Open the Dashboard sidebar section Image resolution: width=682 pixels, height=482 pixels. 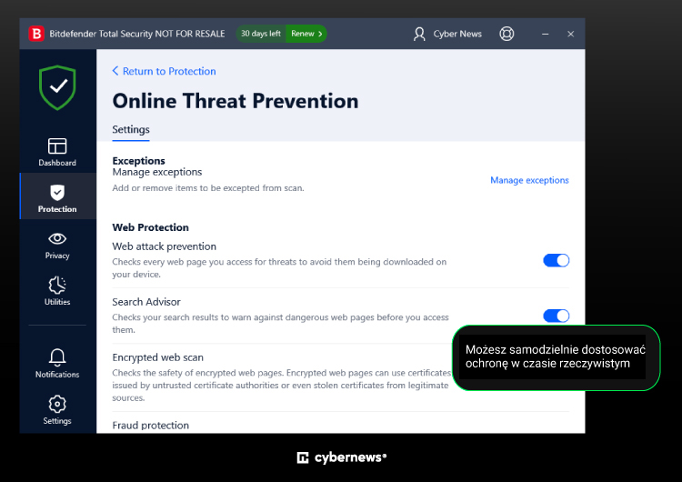point(57,152)
